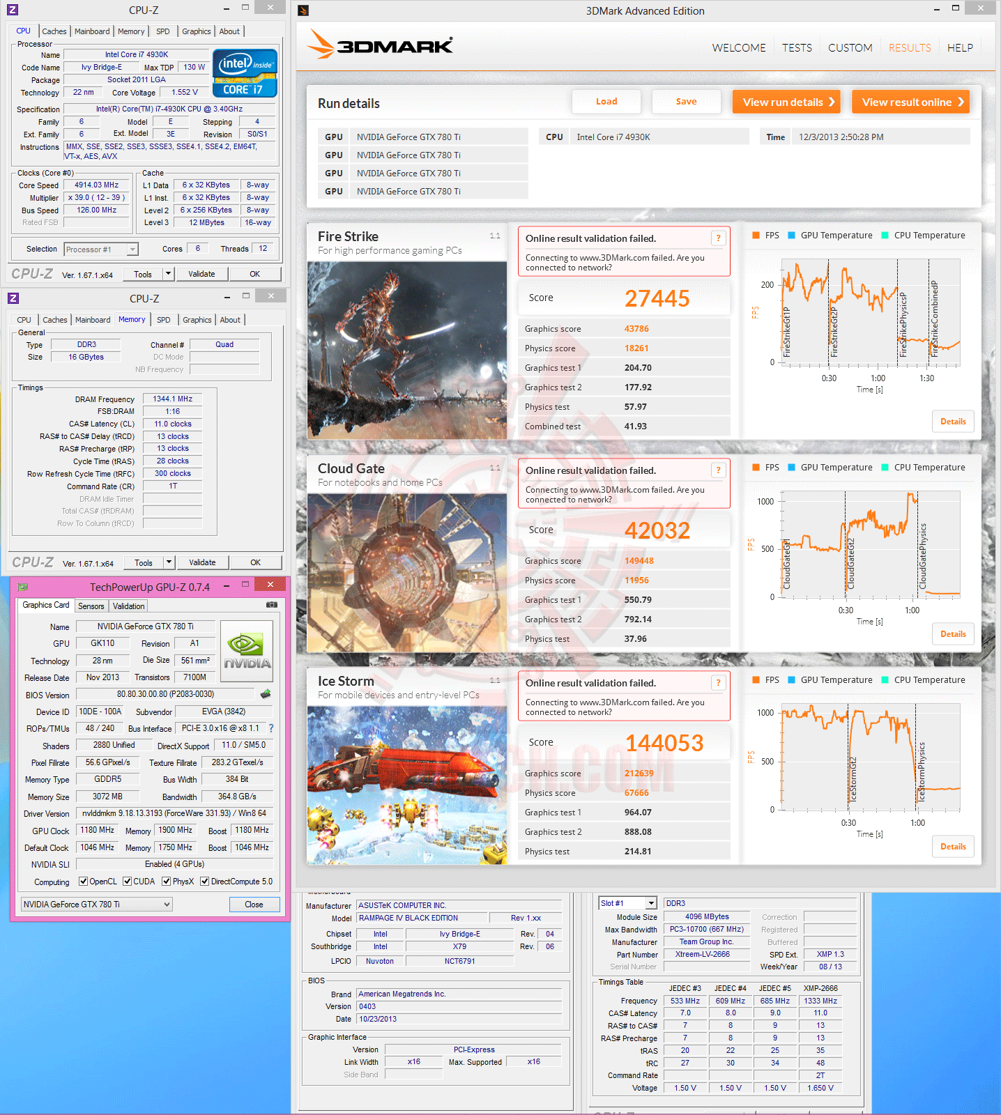
Task: Click the Save button in Run details
Action: coord(687,102)
